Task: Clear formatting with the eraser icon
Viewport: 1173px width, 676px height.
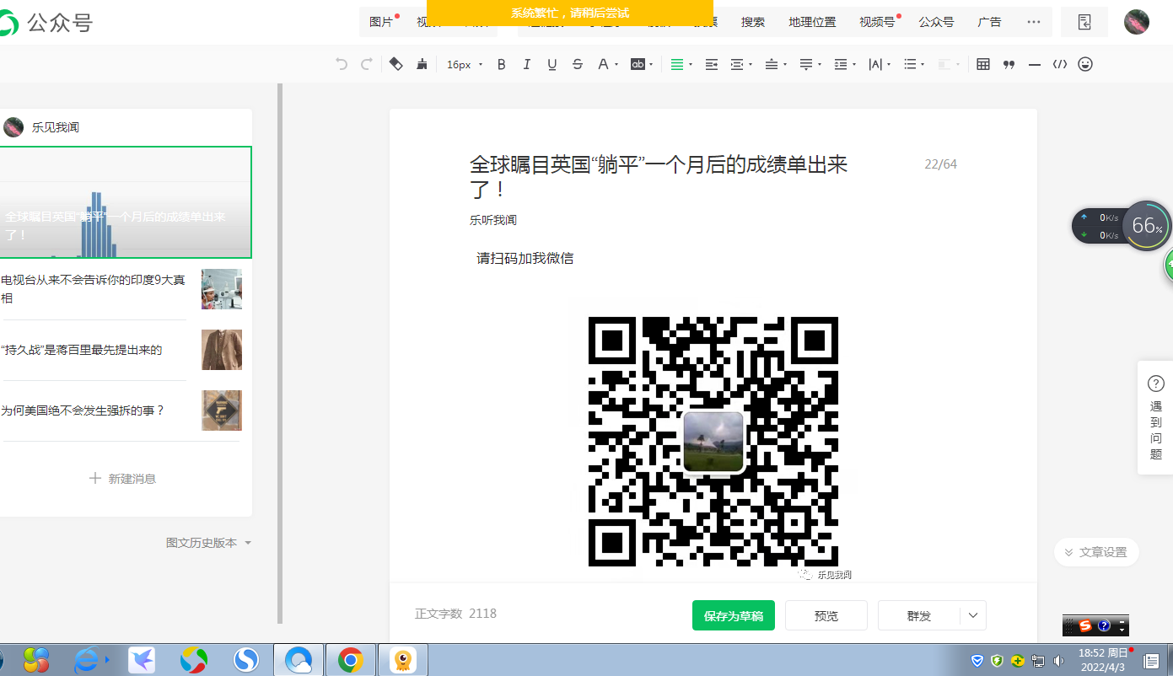Action: (x=395, y=64)
